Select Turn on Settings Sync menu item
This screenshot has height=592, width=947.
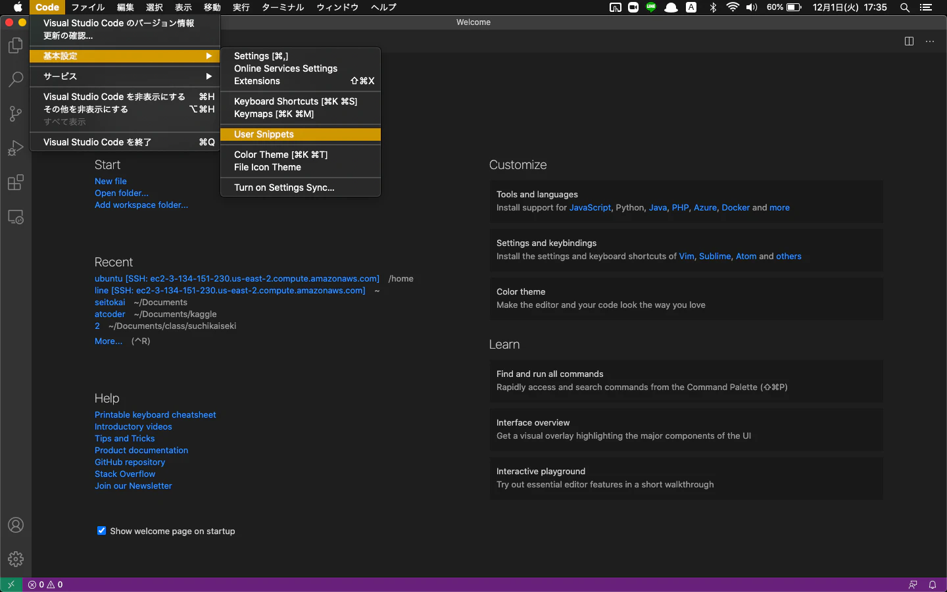(x=301, y=187)
